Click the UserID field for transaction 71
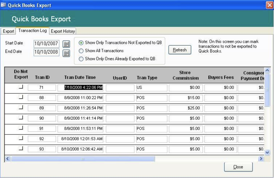 120,88
